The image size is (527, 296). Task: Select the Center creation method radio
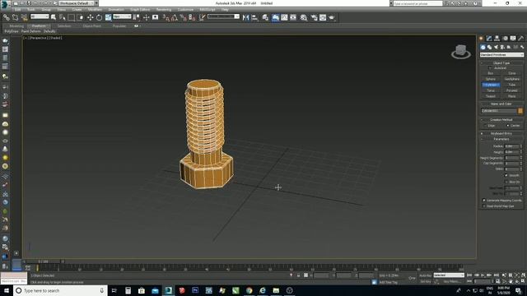[x=508, y=126]
